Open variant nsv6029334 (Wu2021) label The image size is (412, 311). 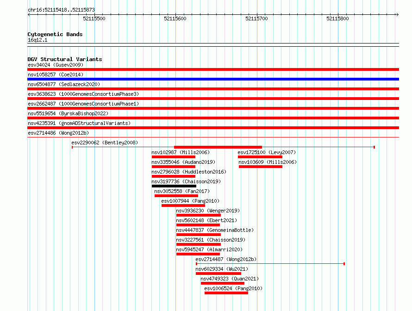222,269
